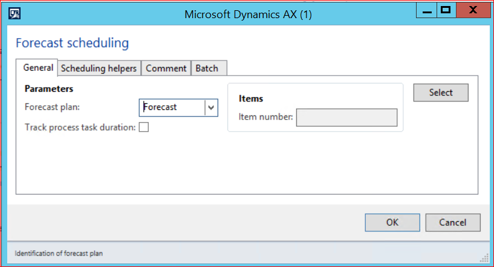Viewport: 494px width, 267px height.
Task: Open the Forecast plan dropdown arrow
Action: pyautogui.click(x=211, y=108)
